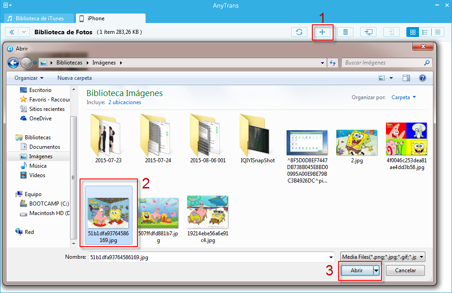Toggle the preview pane icon
Viewport: 452px width, 293px height.
[x=406, y=78]
